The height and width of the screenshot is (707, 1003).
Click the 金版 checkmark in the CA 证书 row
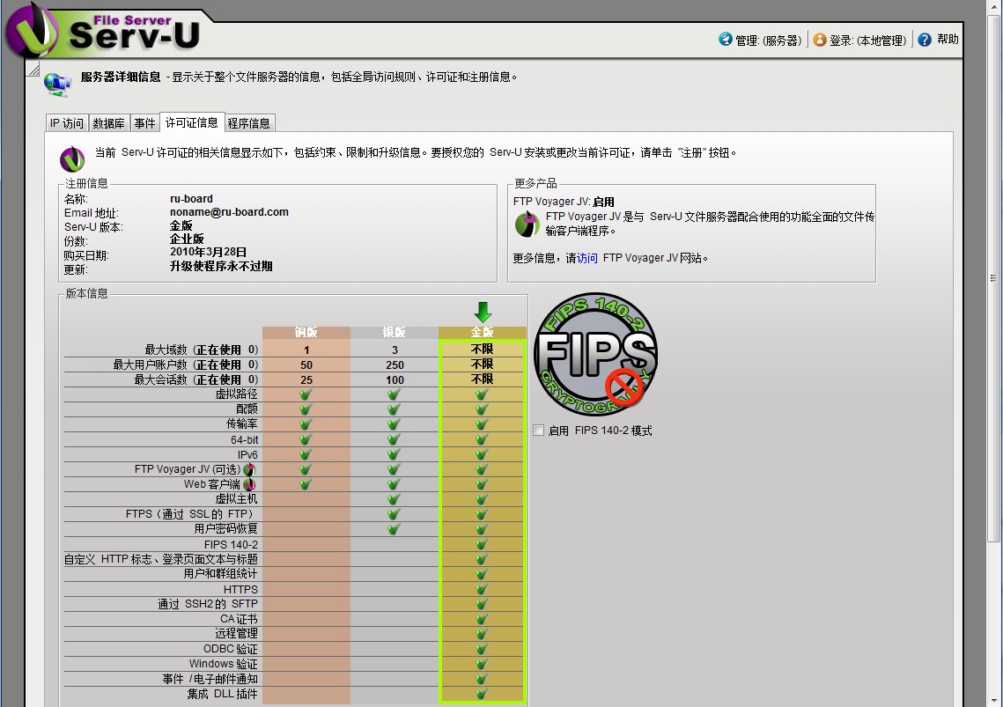[x=482, y=619]
